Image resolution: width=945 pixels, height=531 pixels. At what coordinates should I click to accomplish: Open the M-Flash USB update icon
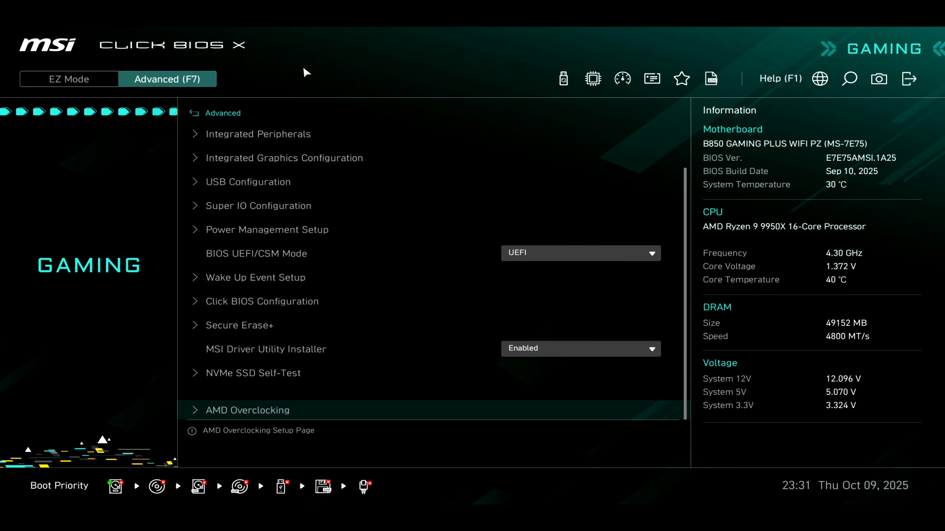(x=564, y=79)
